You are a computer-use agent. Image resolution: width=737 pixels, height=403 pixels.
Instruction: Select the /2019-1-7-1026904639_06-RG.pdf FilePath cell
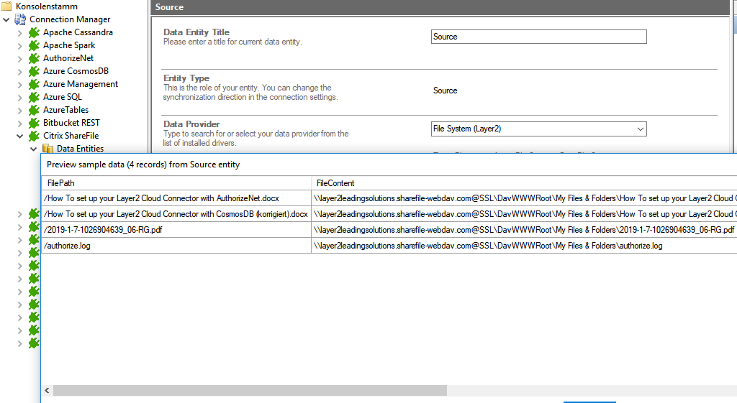[x=176, y=230]
